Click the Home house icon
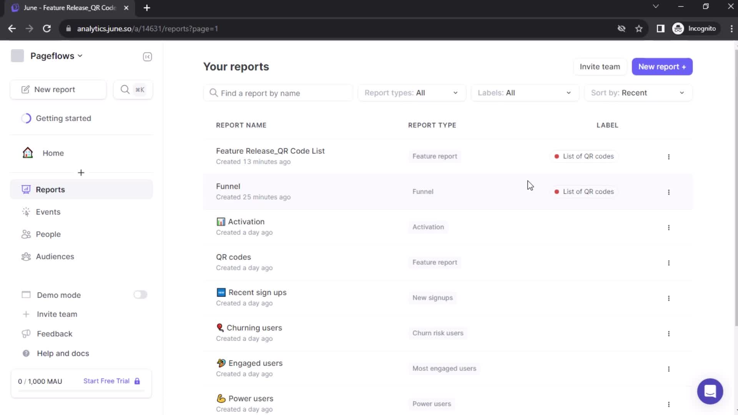The width and height of the screenshot is (738, 415). 28,153
